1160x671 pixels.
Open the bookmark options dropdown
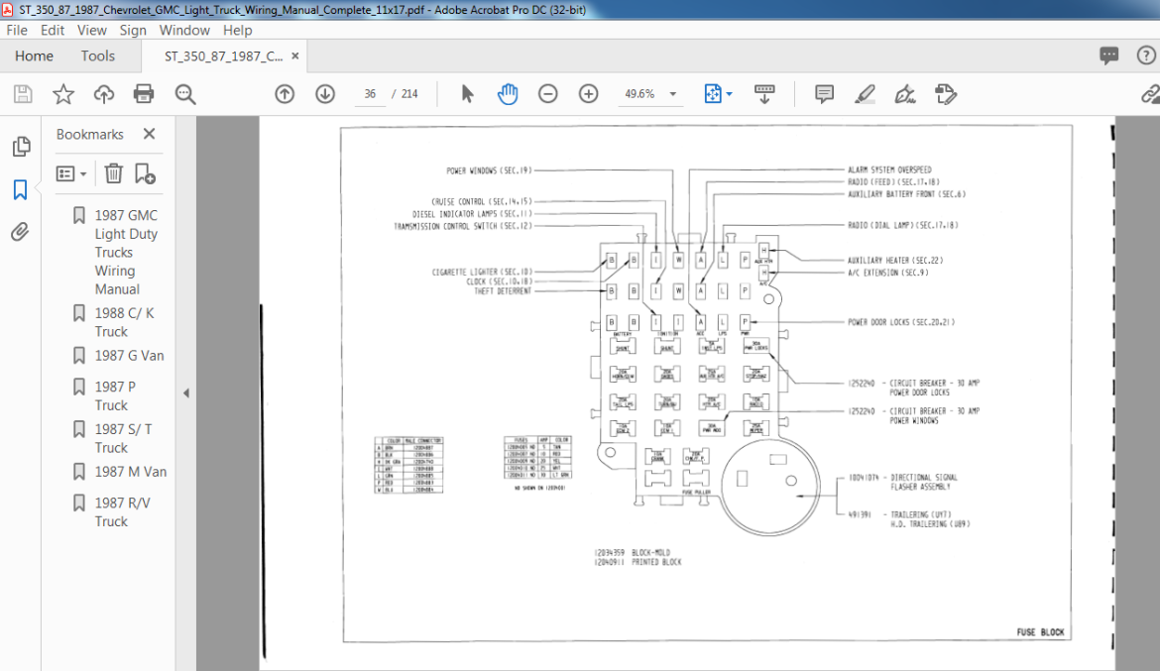coord(71,173)
